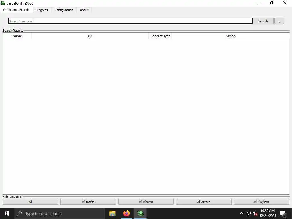Open the notification center icon
The height and width of the screenshot is (219, 292).
283,214
